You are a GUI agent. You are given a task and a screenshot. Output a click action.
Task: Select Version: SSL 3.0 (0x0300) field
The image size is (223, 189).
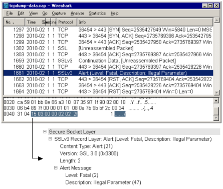[x=89, y=153]
